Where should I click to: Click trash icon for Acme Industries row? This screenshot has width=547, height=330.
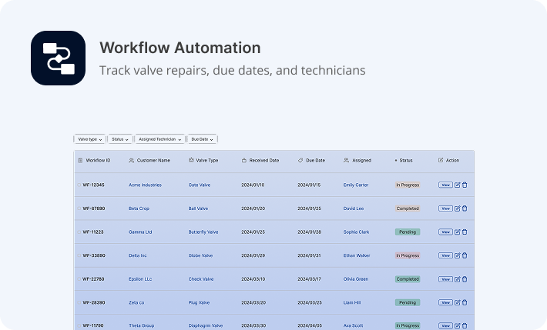point(465,185)
